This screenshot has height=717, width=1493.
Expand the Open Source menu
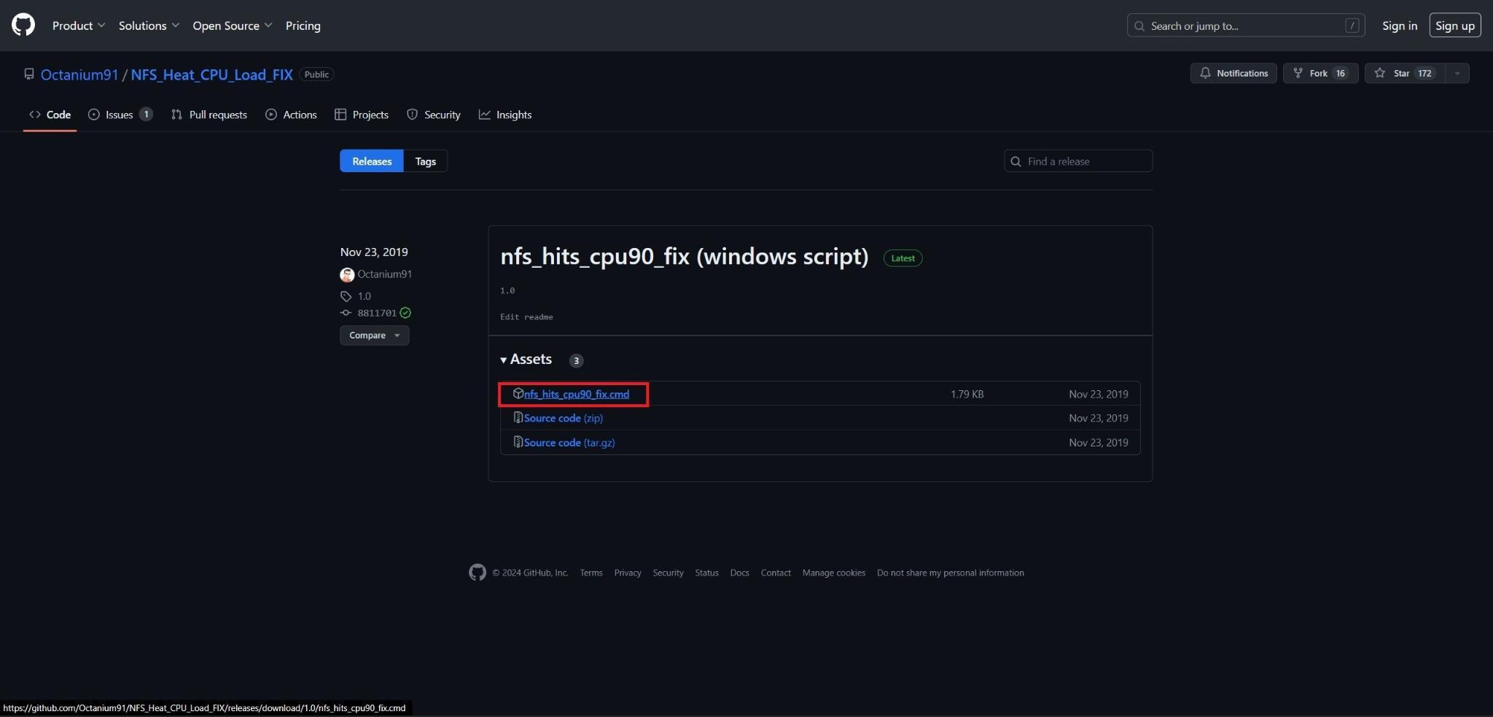tap(233, 26)
